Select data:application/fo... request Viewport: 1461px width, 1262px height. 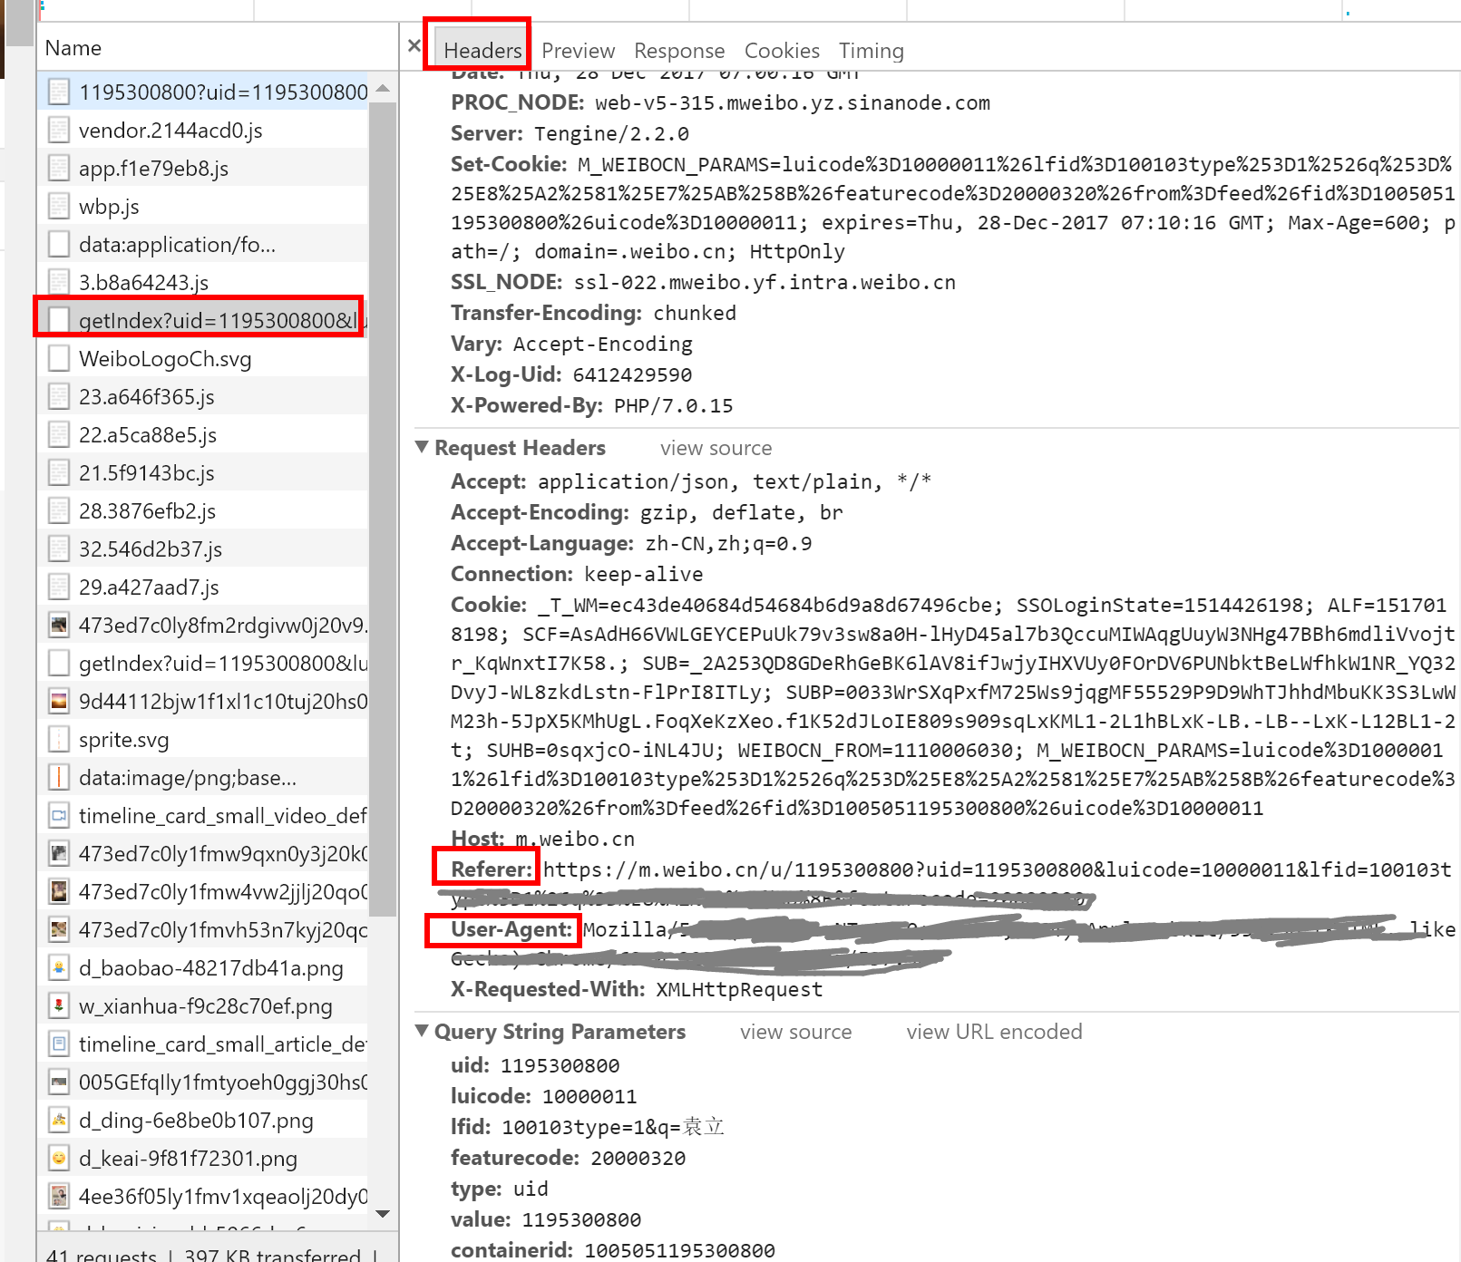[203, 245]
